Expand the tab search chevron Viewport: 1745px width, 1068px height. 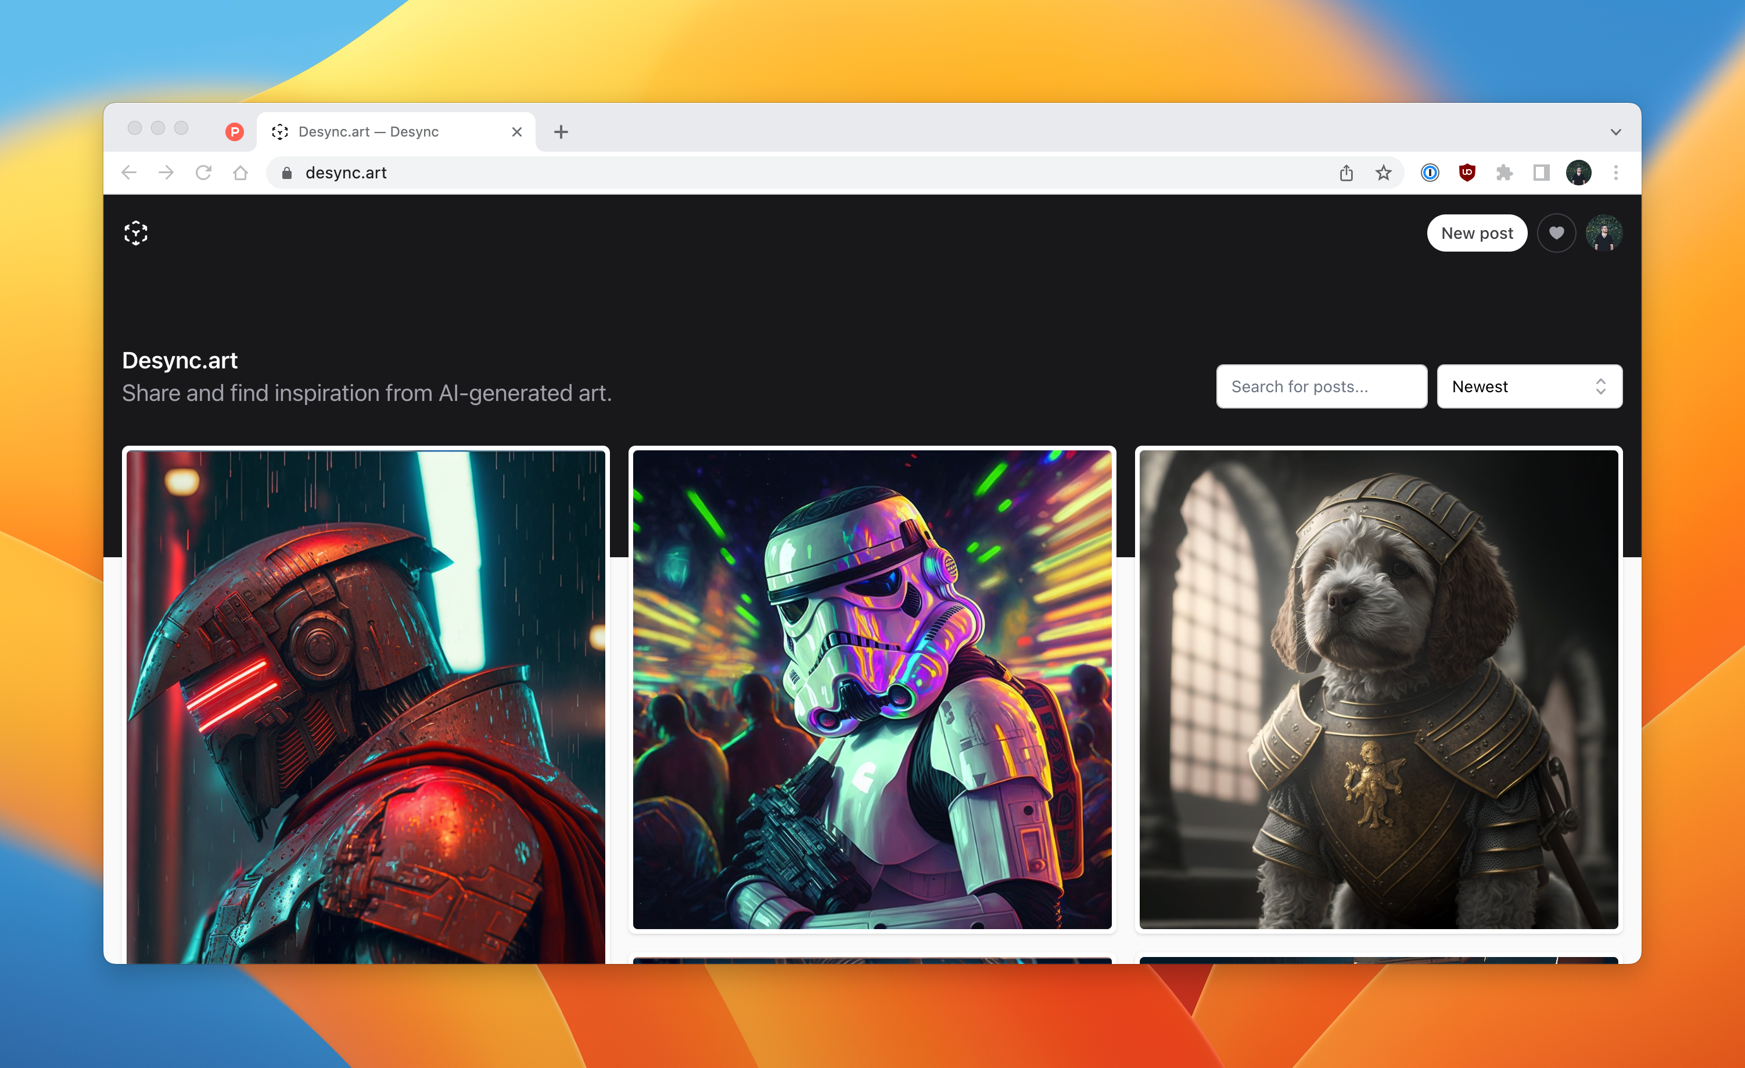(1615, 132)
